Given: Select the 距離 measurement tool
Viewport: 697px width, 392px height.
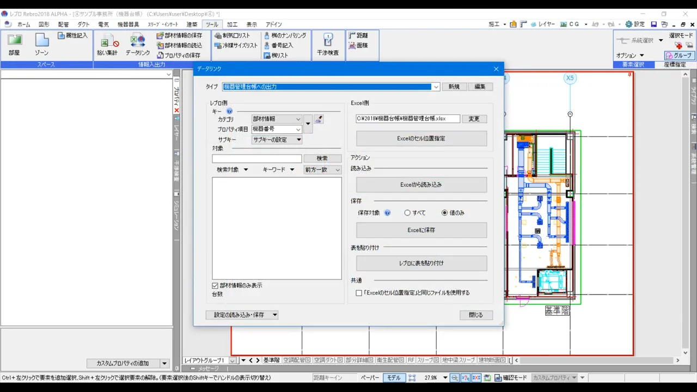Looking at the screenshot, I should pyautogui.click(x=358, y=35).
